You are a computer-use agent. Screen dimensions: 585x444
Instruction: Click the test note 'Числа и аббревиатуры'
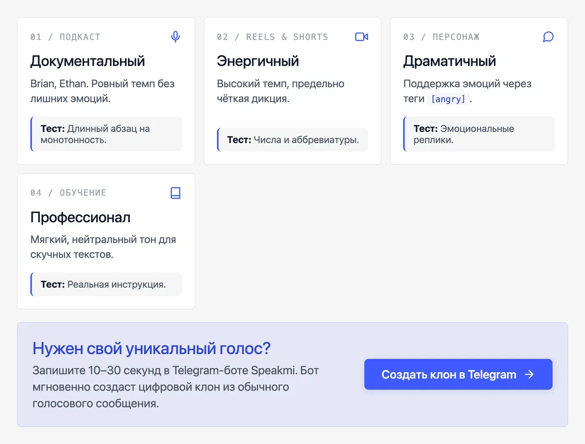tap(292, 140)
